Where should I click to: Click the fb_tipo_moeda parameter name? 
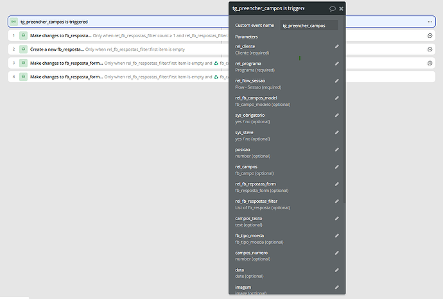(x=250, y=235)
